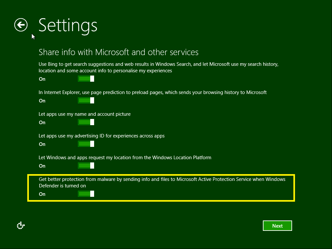Image resolution: width=332 pixels, height=249 pixels.
Task: Disable apps using name and account picture
Action: pos(86,122)
